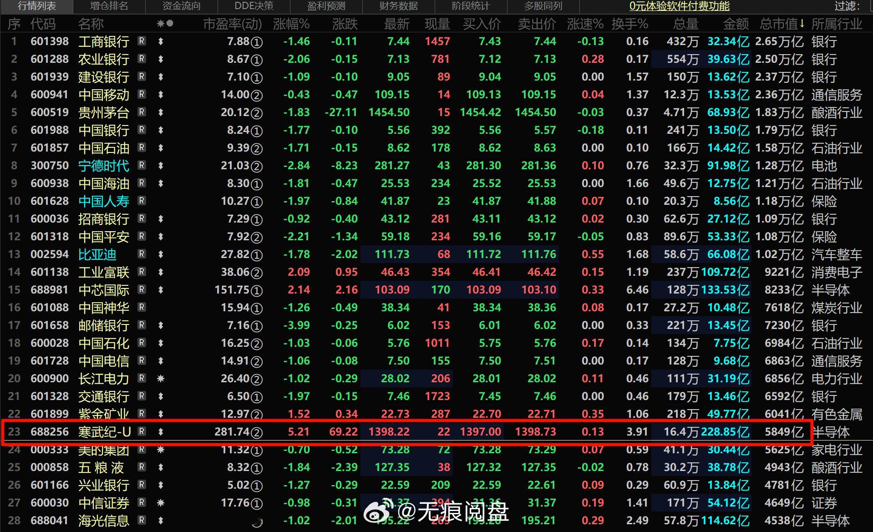873x532 pixels.
Task: Click the R badge next to 工商银行
Action: 142,41
